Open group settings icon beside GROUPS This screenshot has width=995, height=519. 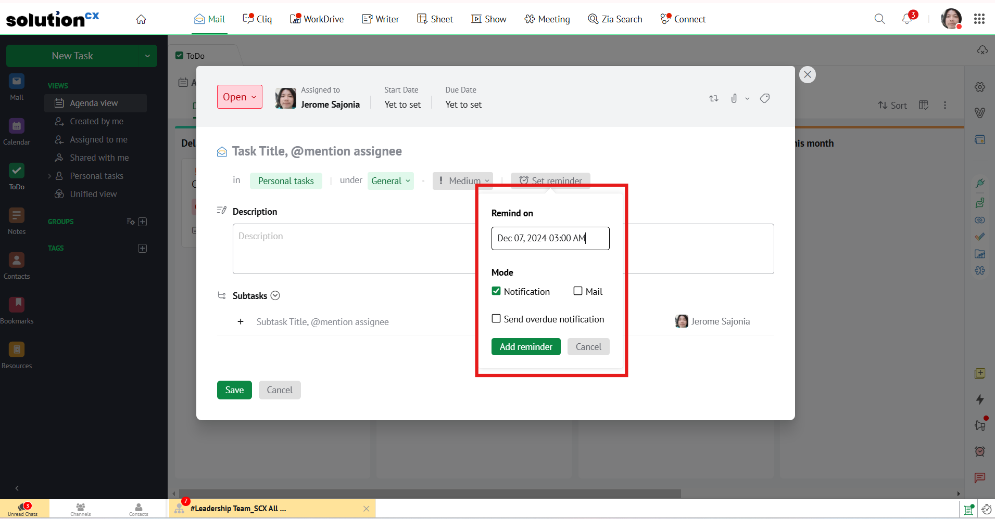click(x=130, y=222)
